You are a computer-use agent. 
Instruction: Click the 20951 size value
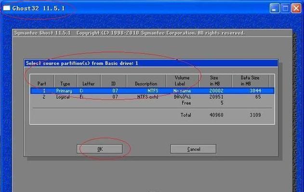pos(216,97)
